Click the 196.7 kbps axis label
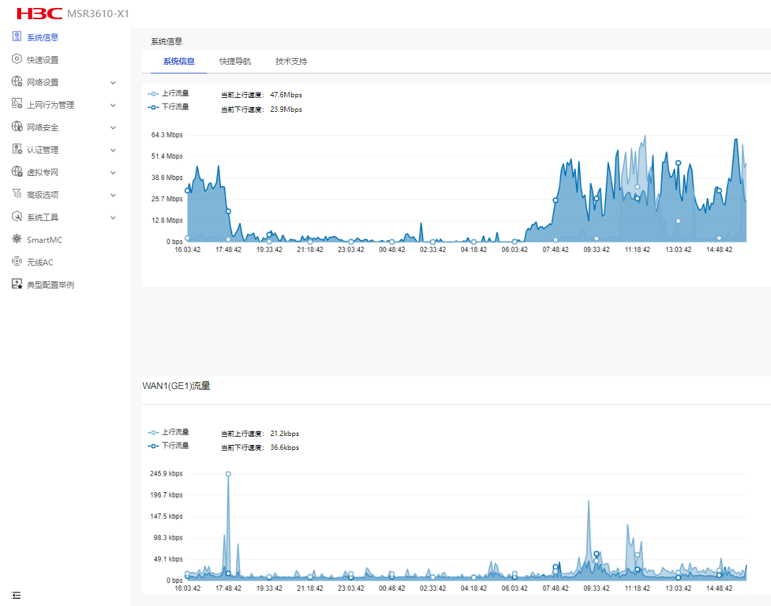The image size is (771, 606). [167, 495]
